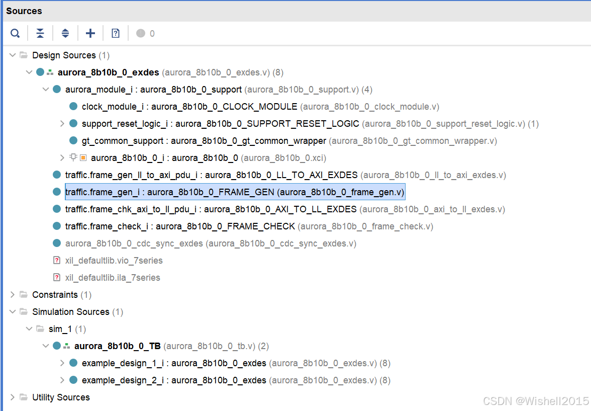591x411 pixels.
Task: Expand the example_design_1_i instance
Action: [x=62, y=363]
